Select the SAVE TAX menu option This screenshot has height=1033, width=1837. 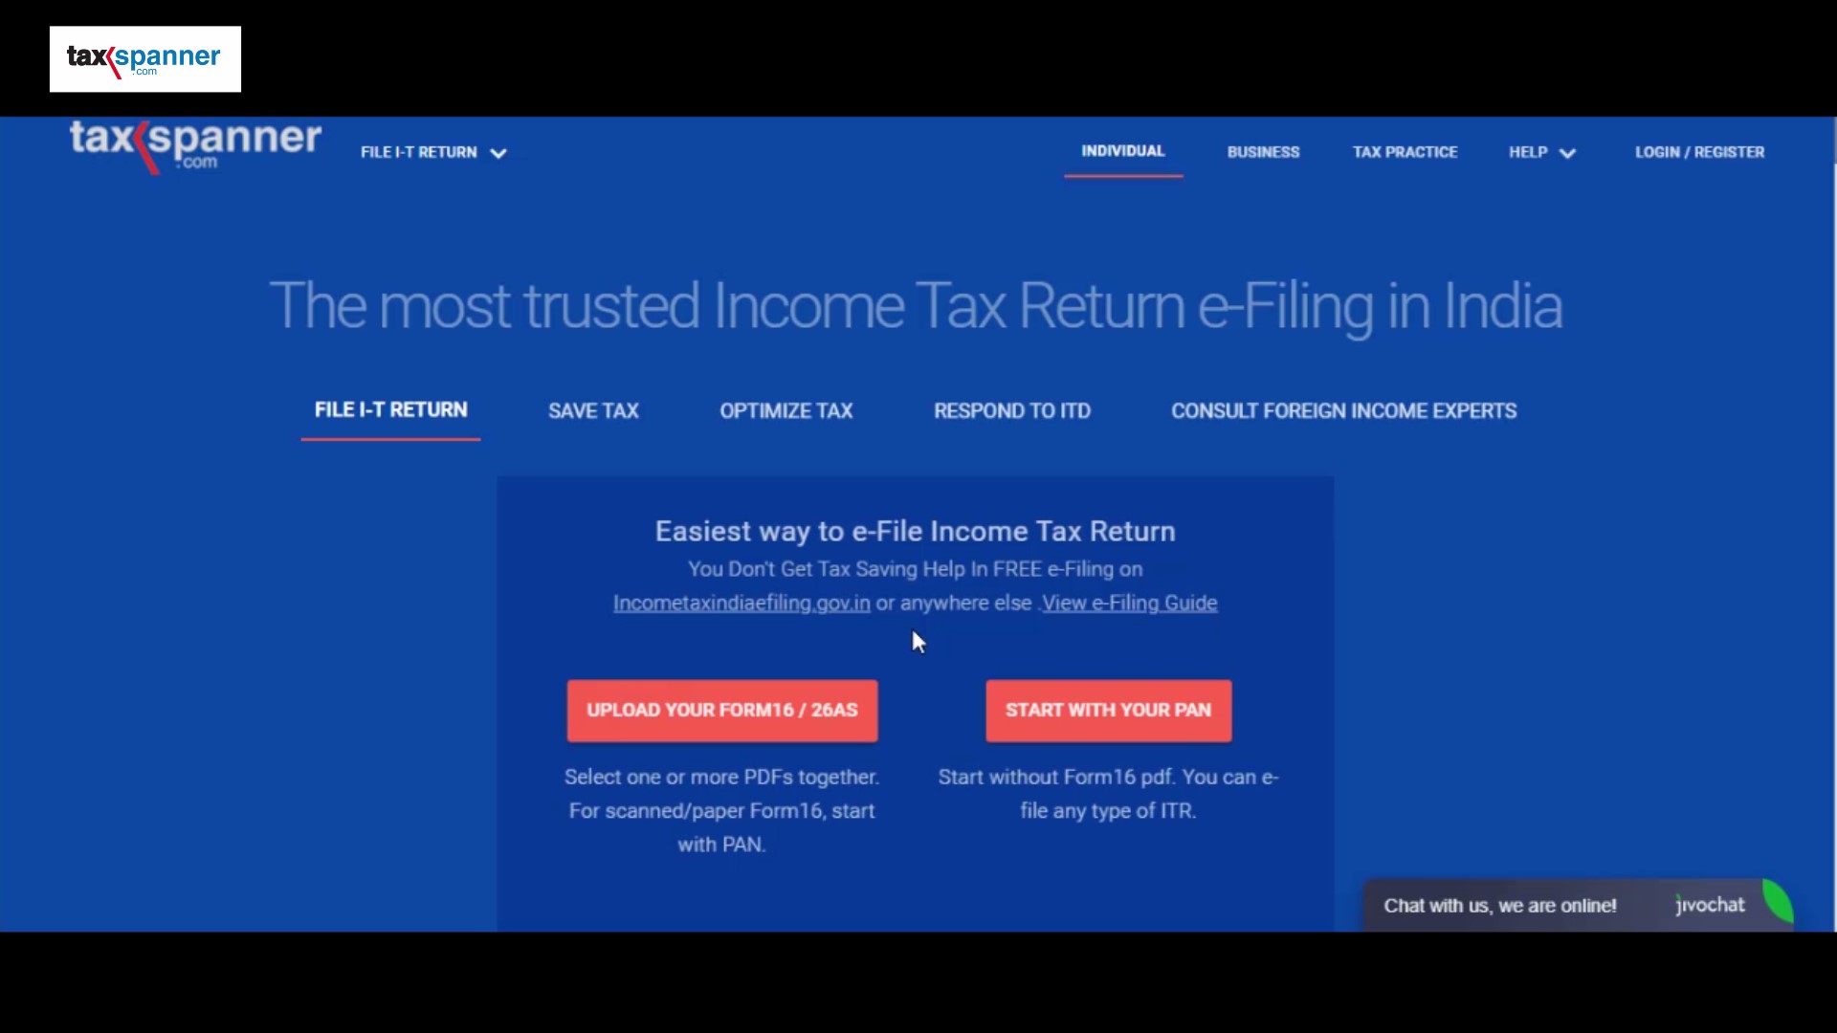click(593, 410)
